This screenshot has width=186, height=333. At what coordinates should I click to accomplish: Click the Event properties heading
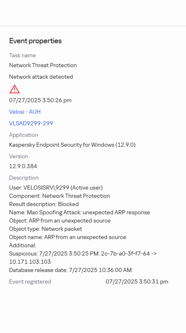click(35, 41)
